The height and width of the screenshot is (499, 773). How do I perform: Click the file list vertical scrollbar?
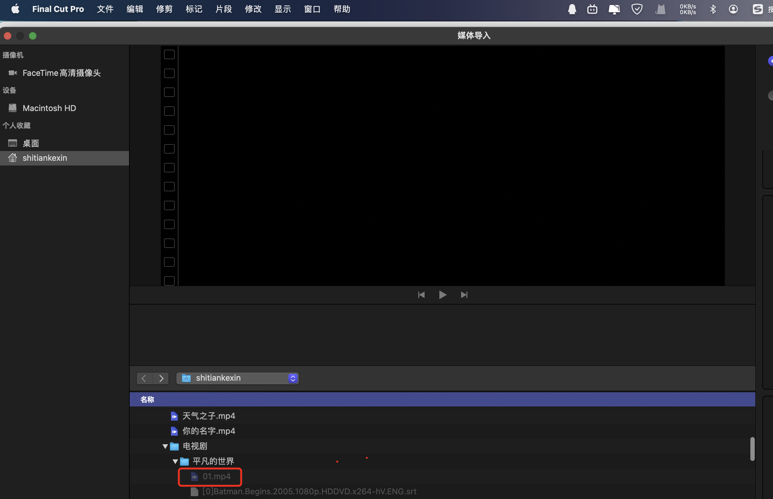[752, 449]
